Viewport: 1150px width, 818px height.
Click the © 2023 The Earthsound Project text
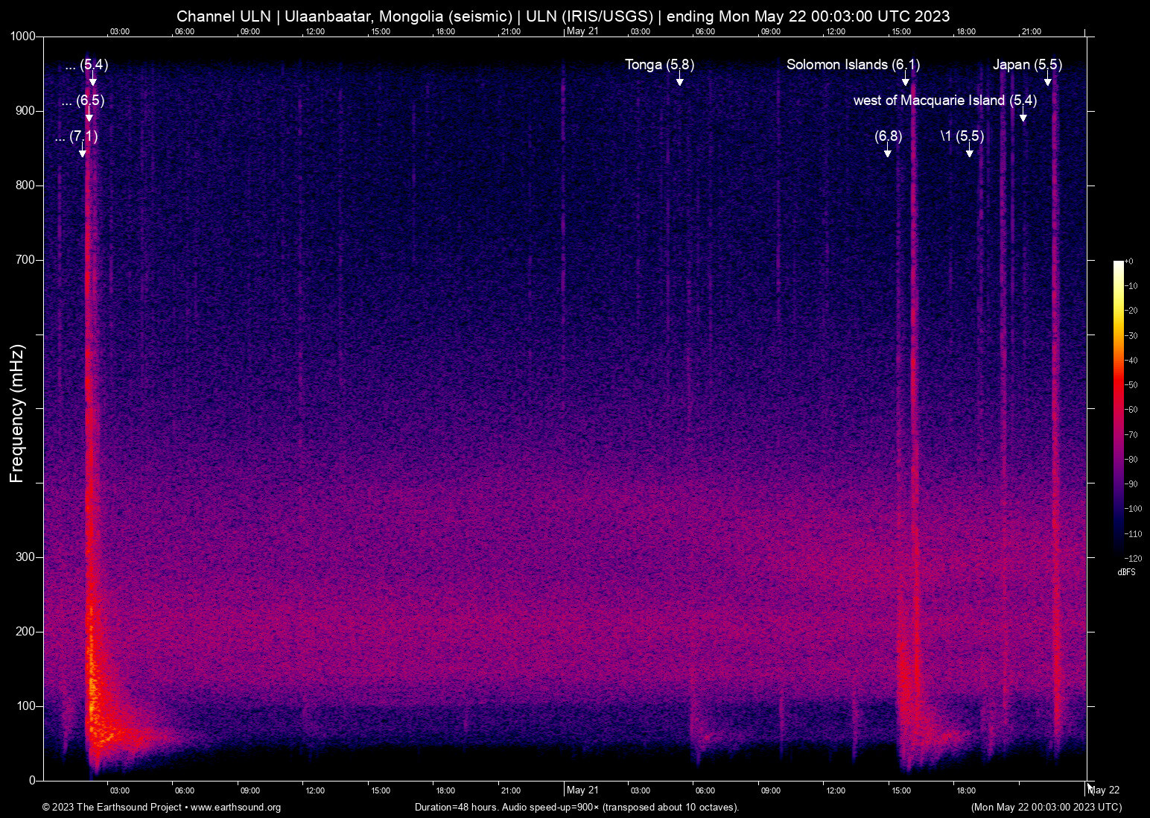112,807
